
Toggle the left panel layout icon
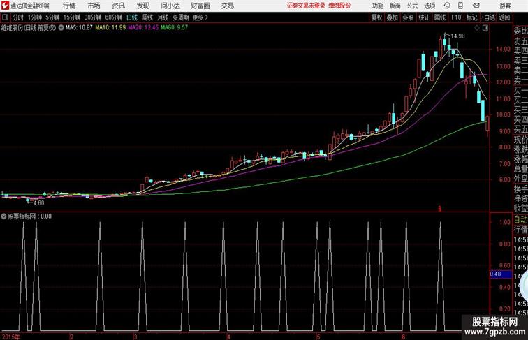[5, 17]
